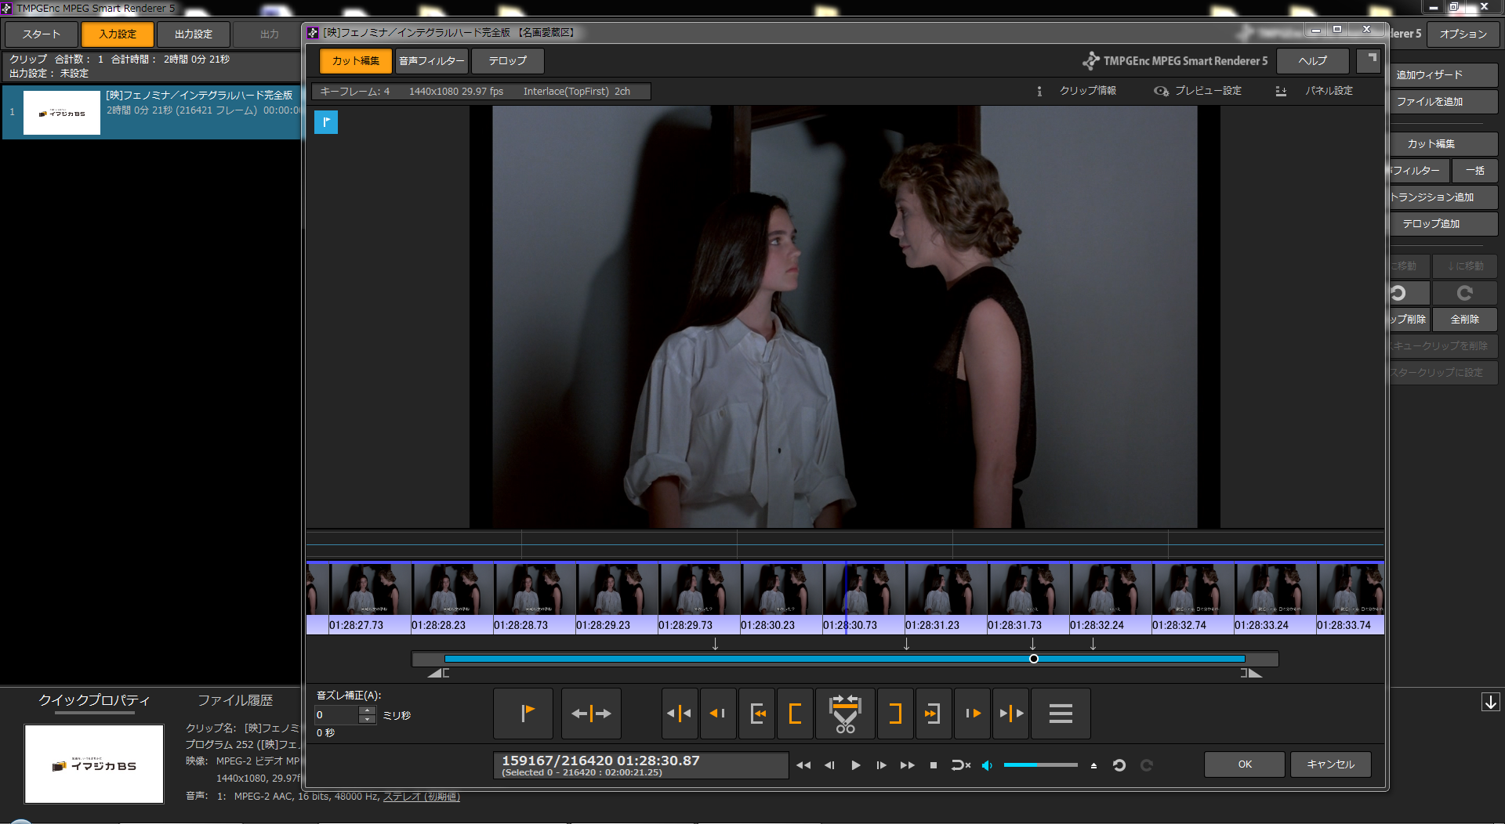Screen dimensions: 1505x824
Task: Open スタート tab in main window
Action: [x=41, y=34]
